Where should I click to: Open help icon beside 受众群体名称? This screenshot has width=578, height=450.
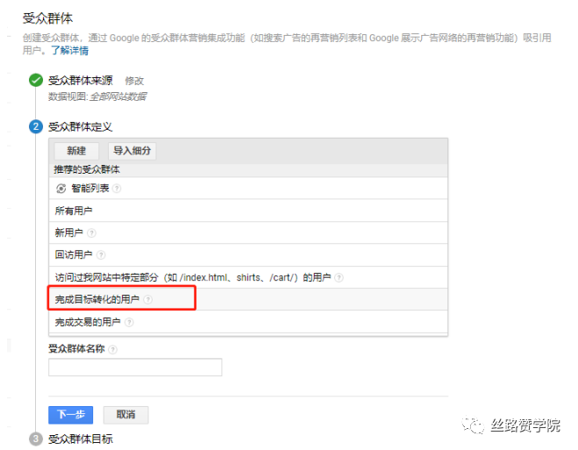113,349
